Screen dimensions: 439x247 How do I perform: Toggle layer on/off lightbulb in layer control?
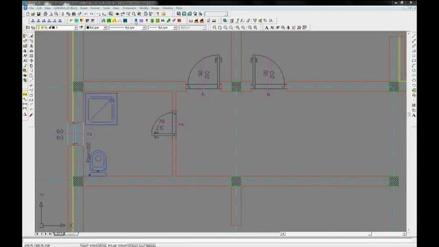pos(38,27)
